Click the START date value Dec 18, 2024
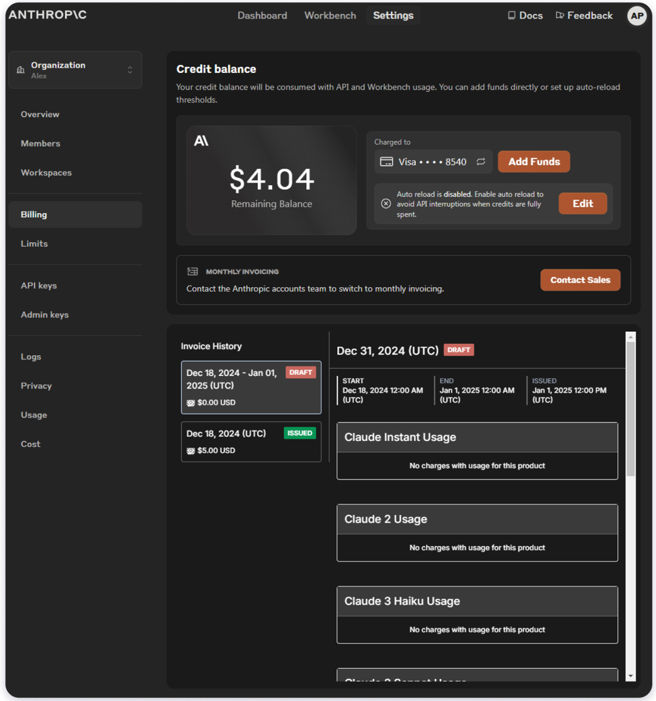The width and height of the screenshot is (656, 701). coord(383,395)
